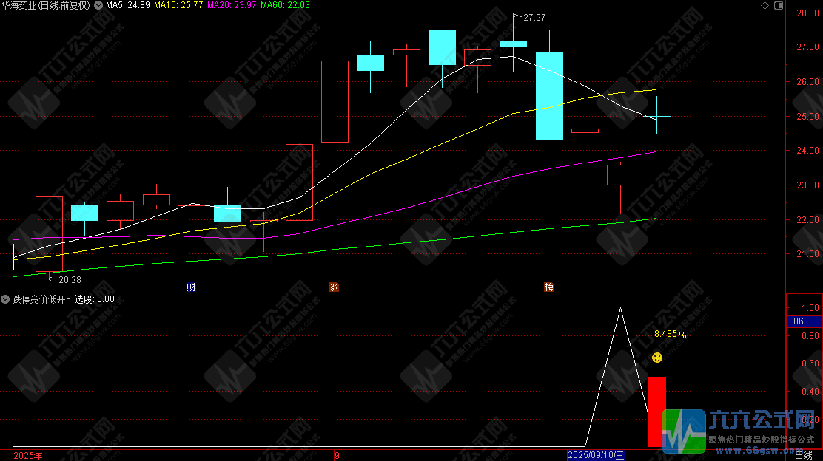Expand the 跌停竞价低开F indicator dropdown arrow

coord(5,299)
